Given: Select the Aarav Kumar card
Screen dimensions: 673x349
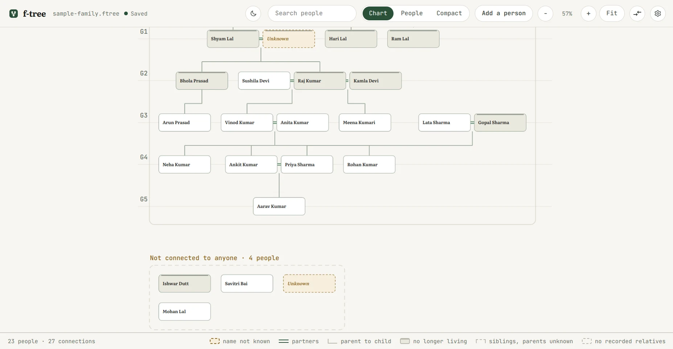Looking at the screenshot, I should point(279,206).
